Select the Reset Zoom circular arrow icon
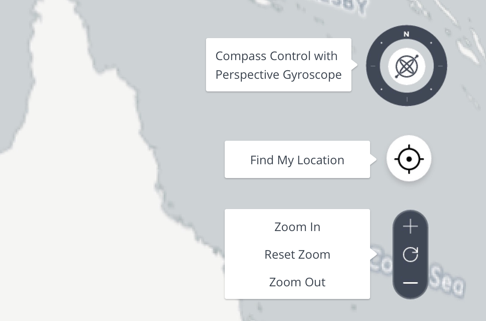 410,254
